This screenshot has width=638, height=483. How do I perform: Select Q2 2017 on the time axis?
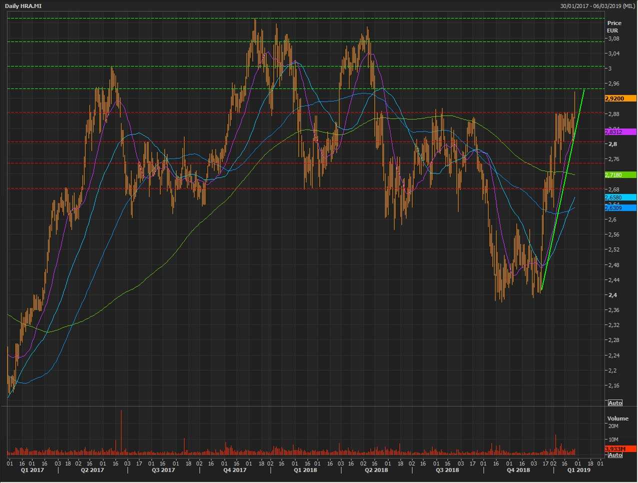(92, 470)
